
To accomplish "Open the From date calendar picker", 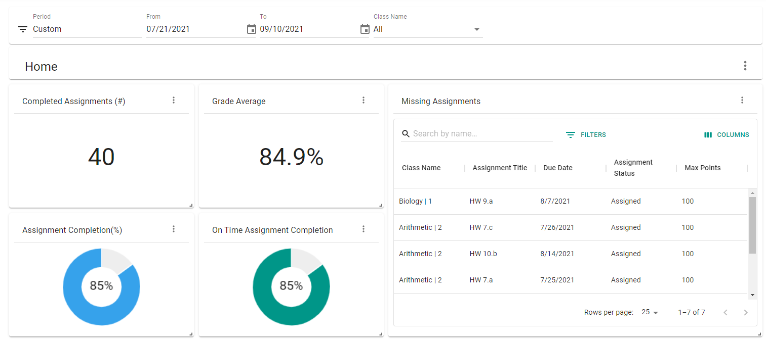I will click(251, 29).
